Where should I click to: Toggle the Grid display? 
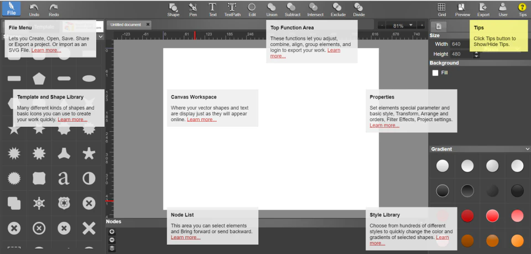coord(441,10)
